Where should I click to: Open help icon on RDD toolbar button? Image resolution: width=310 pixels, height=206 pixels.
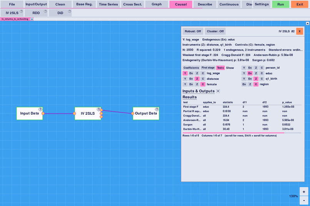45,11
